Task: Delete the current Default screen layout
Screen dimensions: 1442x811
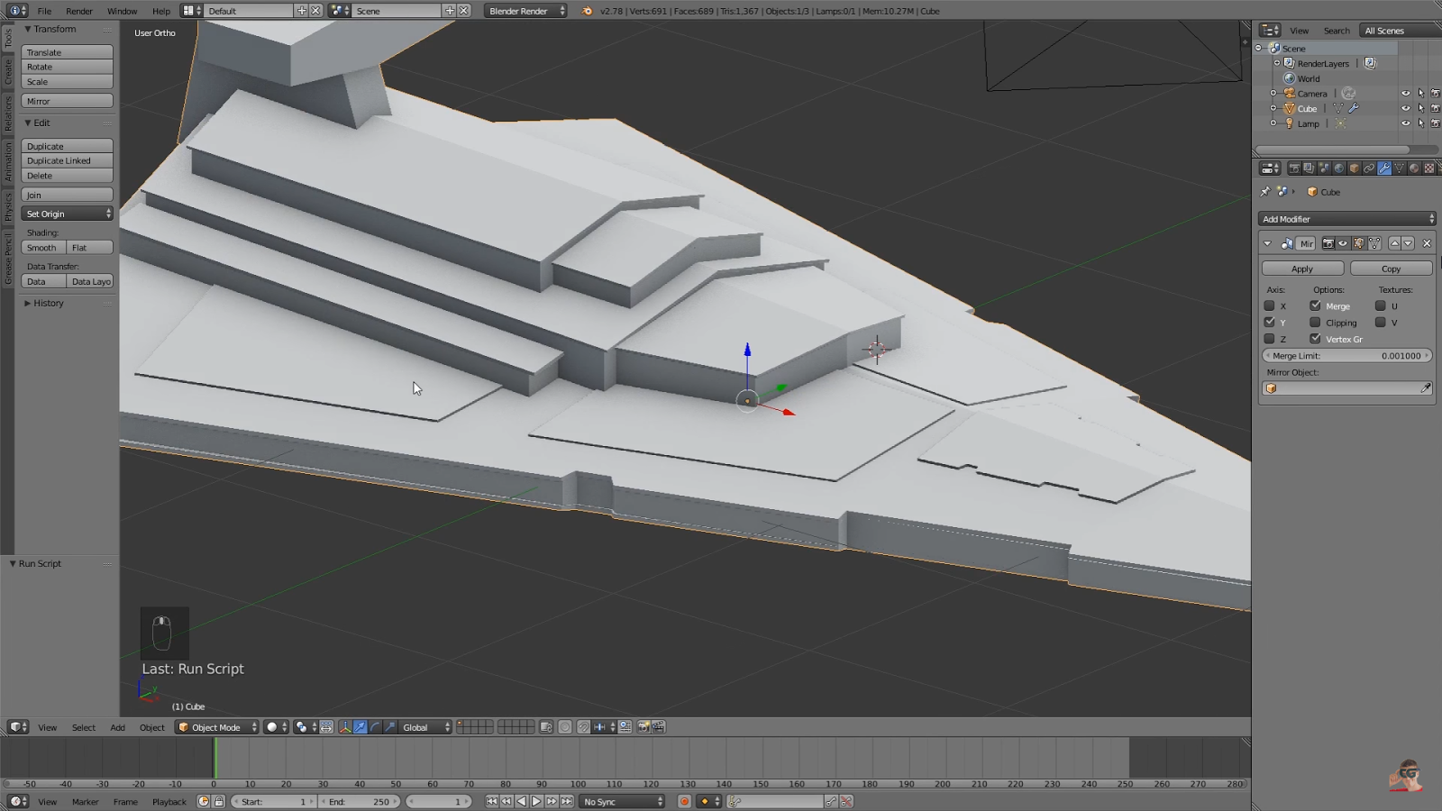Action: click(315, 11)
